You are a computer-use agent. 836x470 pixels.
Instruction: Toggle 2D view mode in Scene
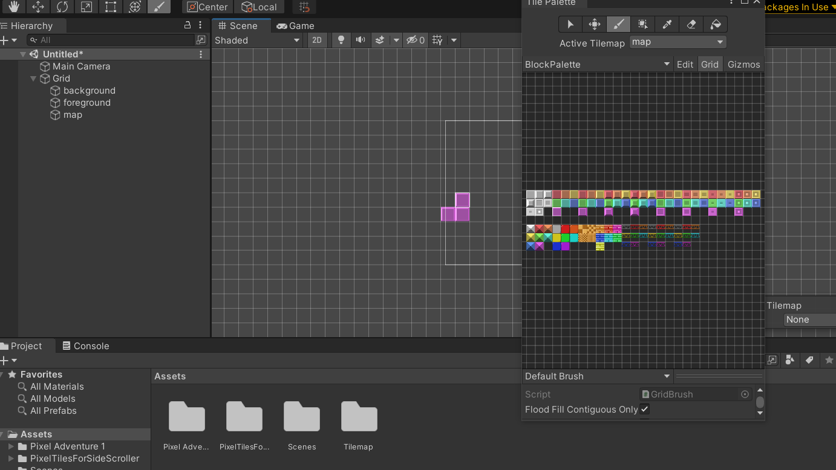click(317, 40)
